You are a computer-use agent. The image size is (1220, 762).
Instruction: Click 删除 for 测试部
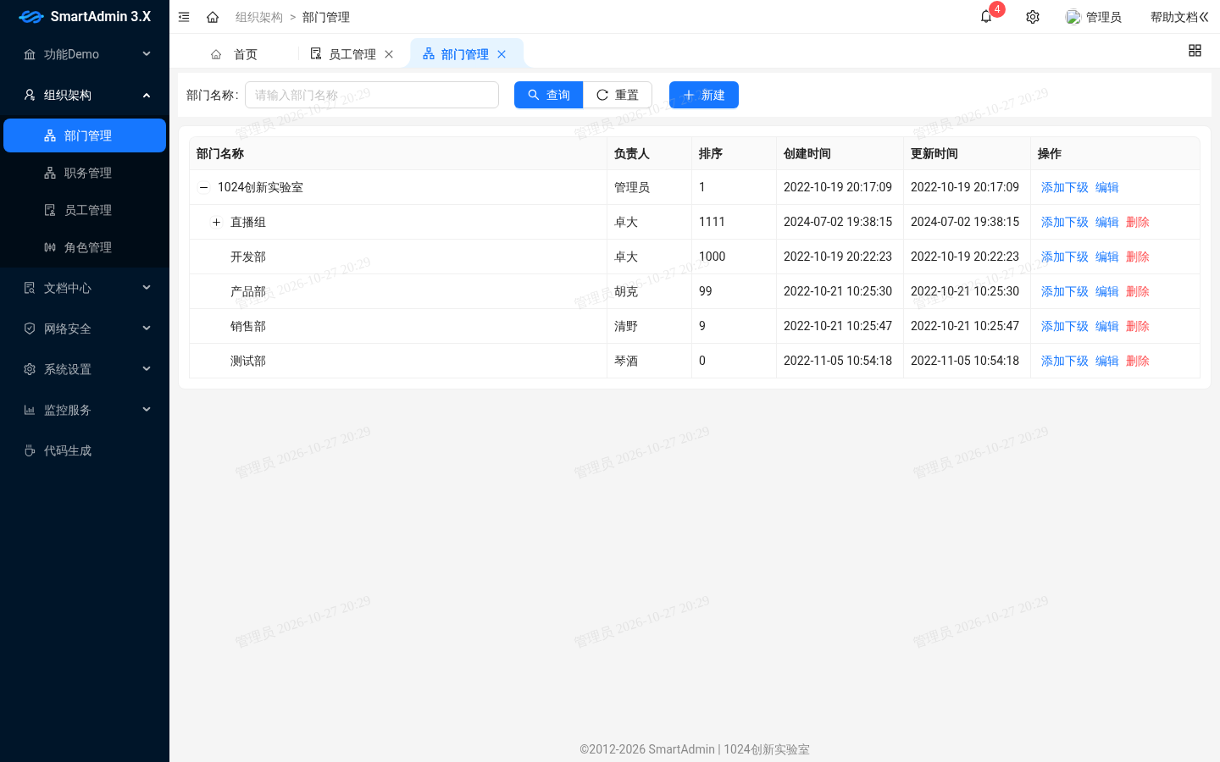1137,361
